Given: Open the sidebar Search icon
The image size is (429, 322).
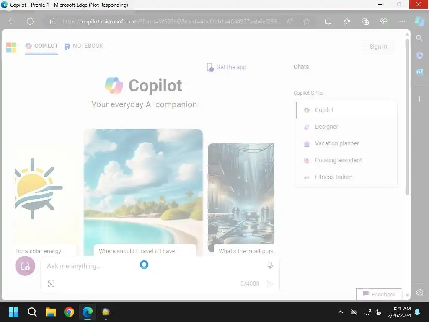Looking at the screenshot, I should click(419, 38).
